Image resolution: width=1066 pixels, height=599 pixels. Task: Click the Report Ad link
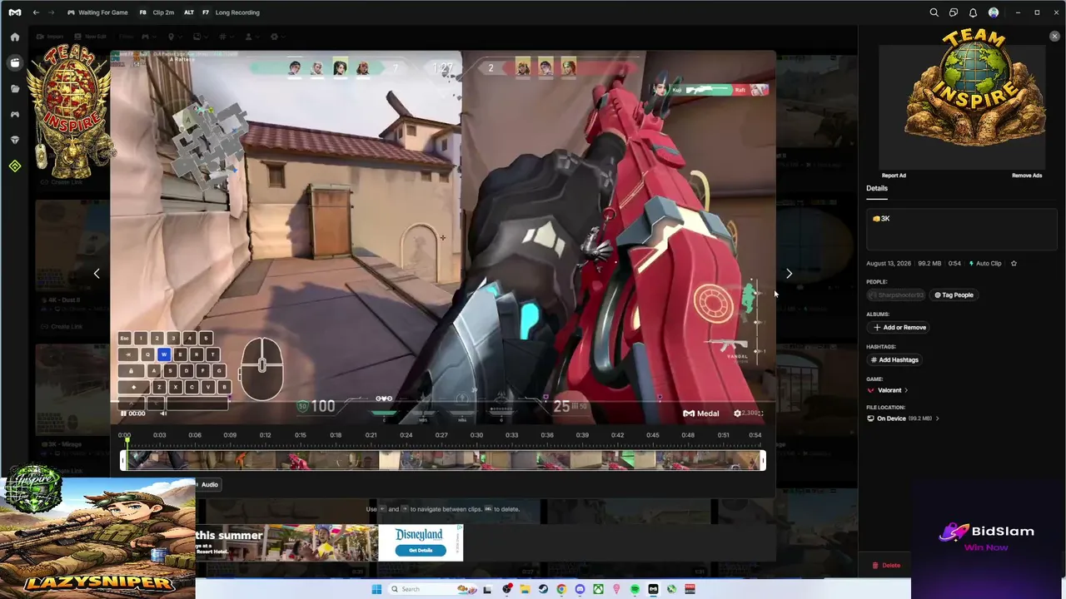894,176
